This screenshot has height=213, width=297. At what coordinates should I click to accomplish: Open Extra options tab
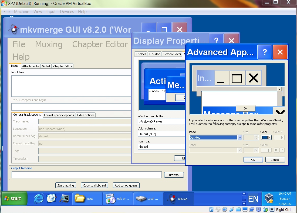86,115
